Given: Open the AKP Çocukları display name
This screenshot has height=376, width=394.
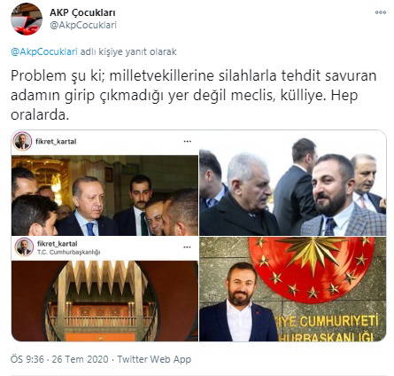Looking at the screenshot, I should 82,12.
